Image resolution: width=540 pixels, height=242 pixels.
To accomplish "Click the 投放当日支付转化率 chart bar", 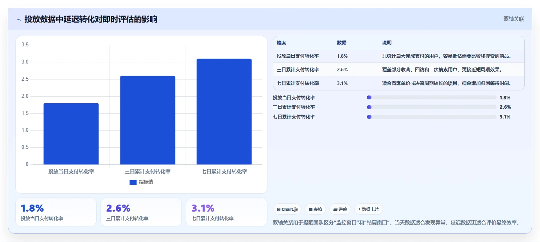I will 71,134.
